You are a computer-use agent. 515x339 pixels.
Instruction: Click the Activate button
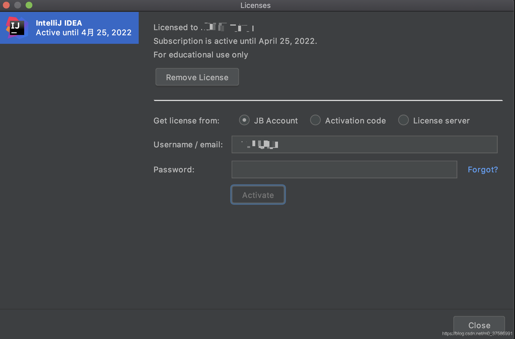tap(258, 195)
